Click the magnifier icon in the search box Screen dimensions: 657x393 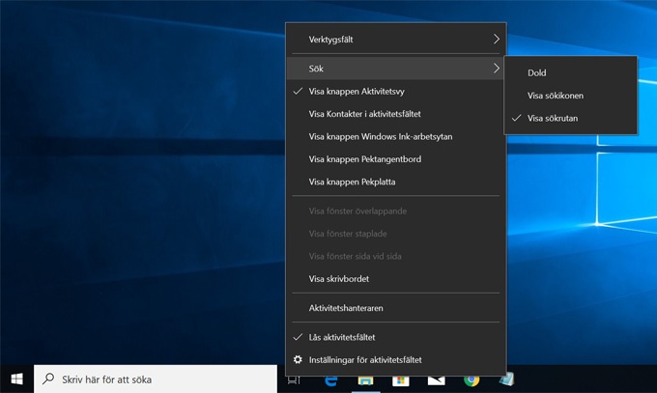point(48,379)
